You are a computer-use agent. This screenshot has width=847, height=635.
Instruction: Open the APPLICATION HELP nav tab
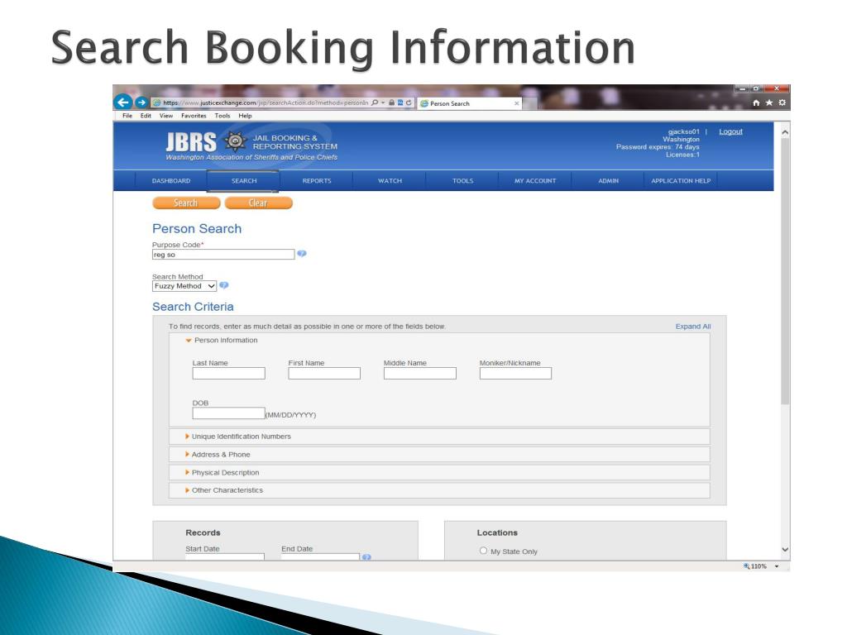[681, 181]
